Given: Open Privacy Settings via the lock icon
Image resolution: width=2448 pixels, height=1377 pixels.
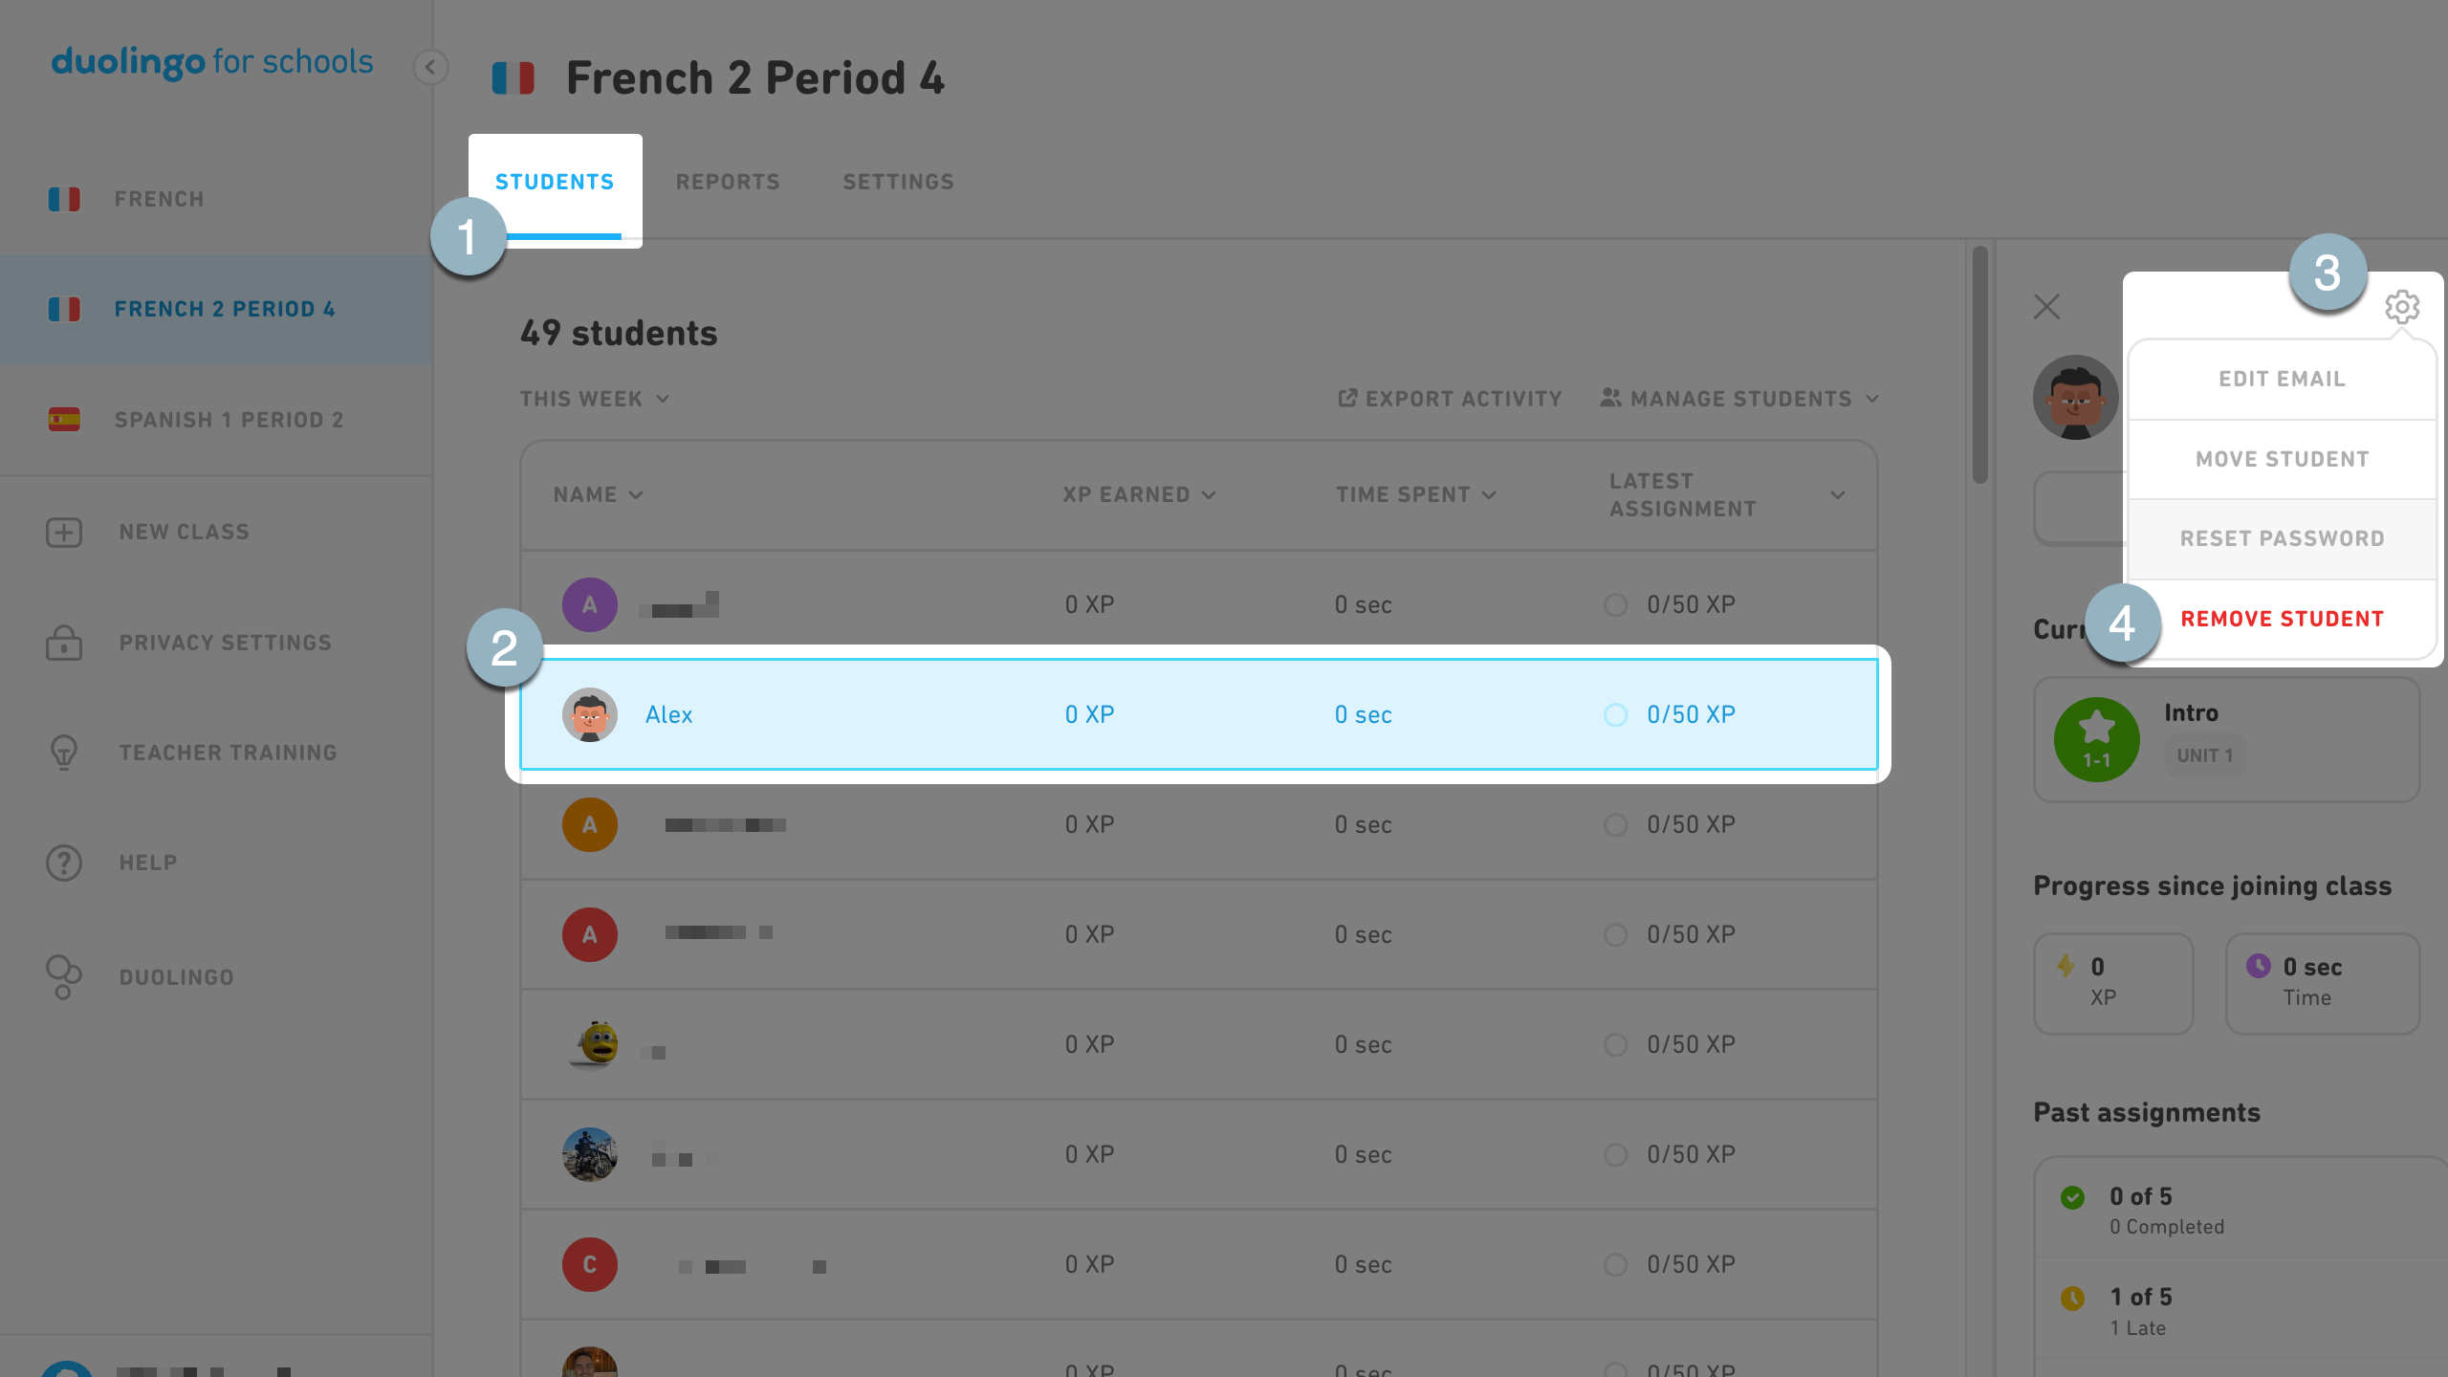Looking at the screenshot, I should 63,642.
